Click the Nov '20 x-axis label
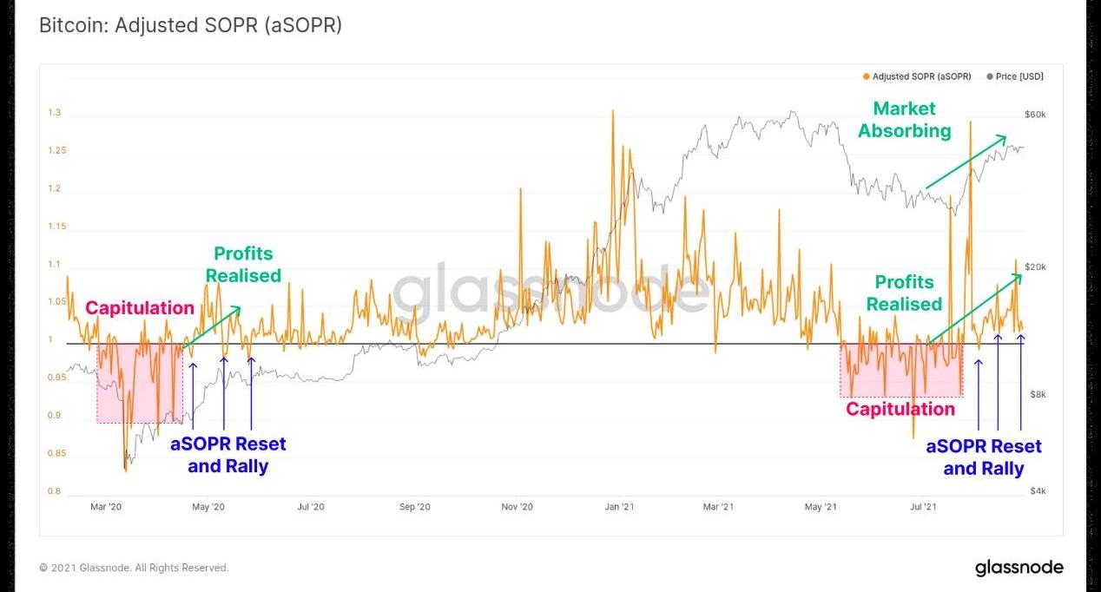This screenshot has height=592, width=1101. coord(517,507)
